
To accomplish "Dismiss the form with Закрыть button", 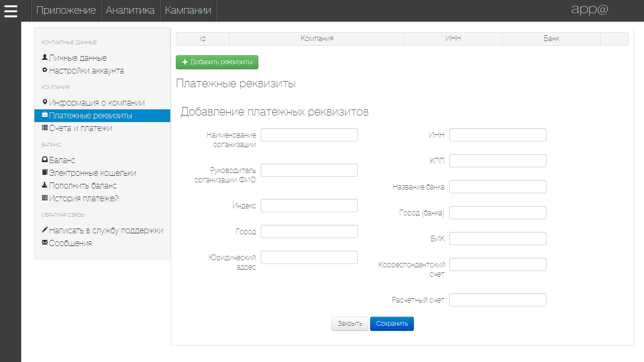I will pos(349,324).
